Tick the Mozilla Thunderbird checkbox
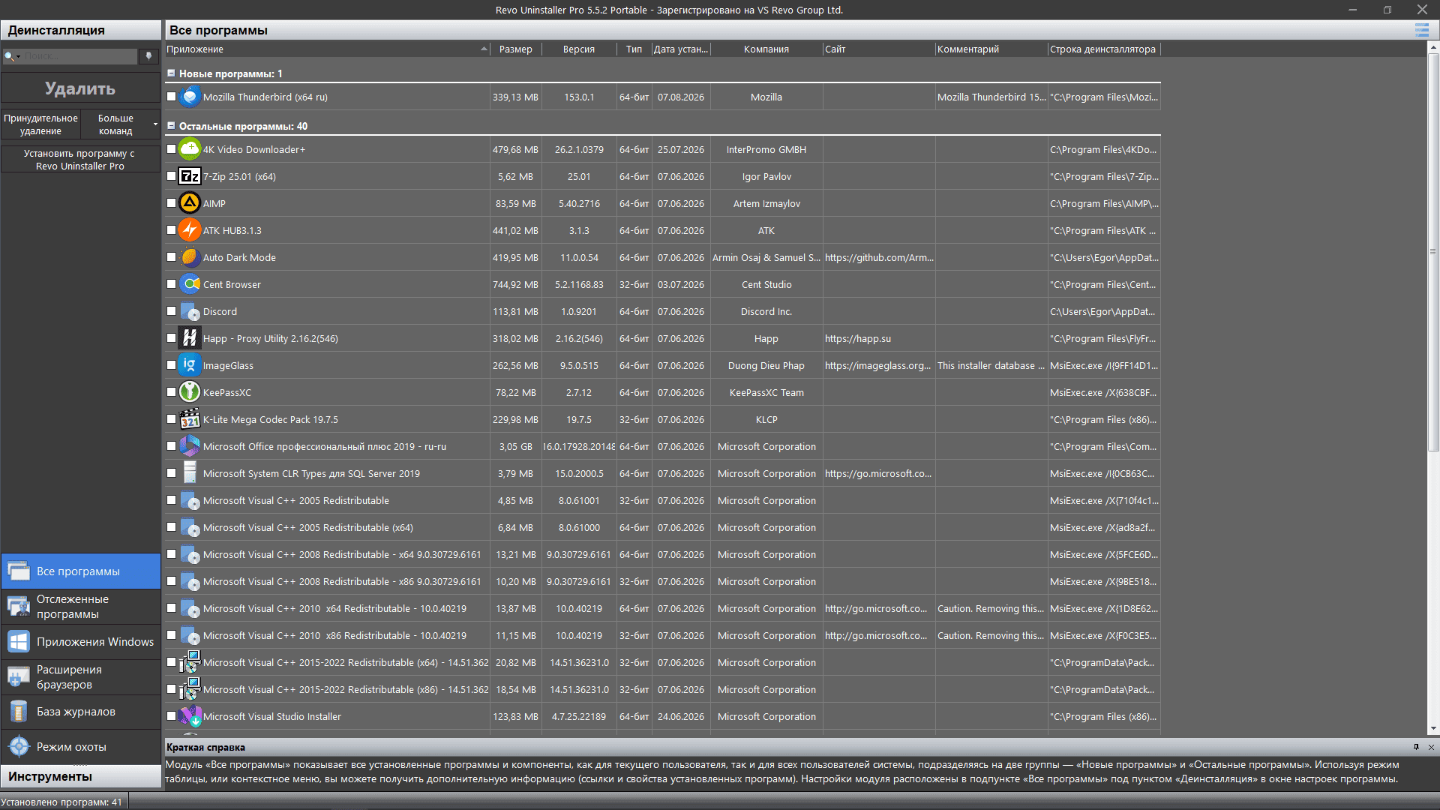 [171, 97]
